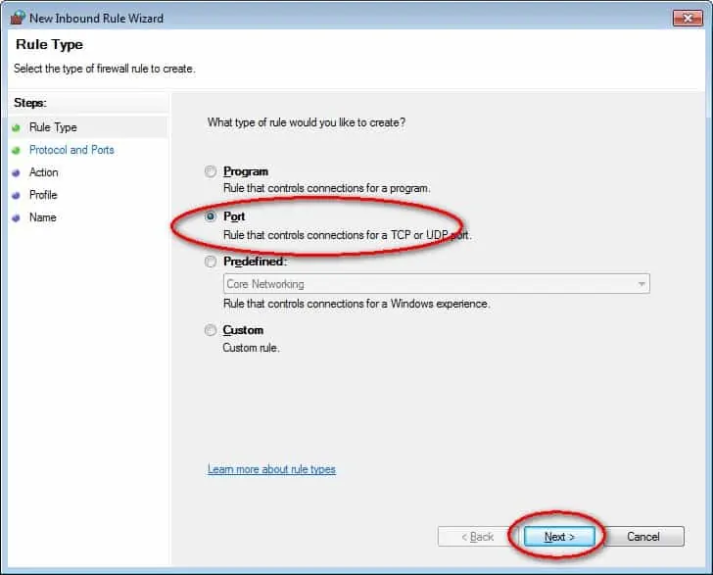The image size is (713, 575).
Task: Click the purple bullet beside Name
Action: (16, 217)
